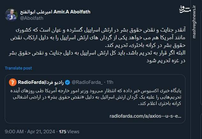Click "Translate post" link

[19, 68]
